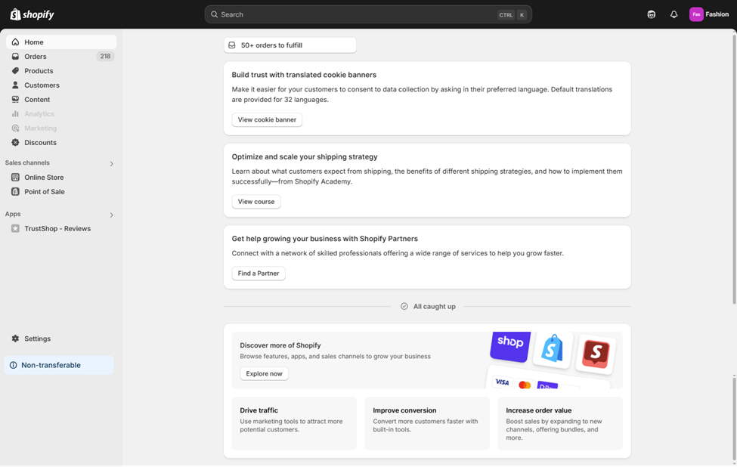The height and width of the screenshot is (467, 737).
Task: Click 'Build trust with translated cookie banners' heading
Action: [x=304, y=75]
